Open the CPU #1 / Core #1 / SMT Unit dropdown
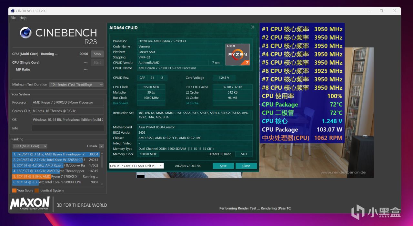The image size is (413, 226). (136, 166)
